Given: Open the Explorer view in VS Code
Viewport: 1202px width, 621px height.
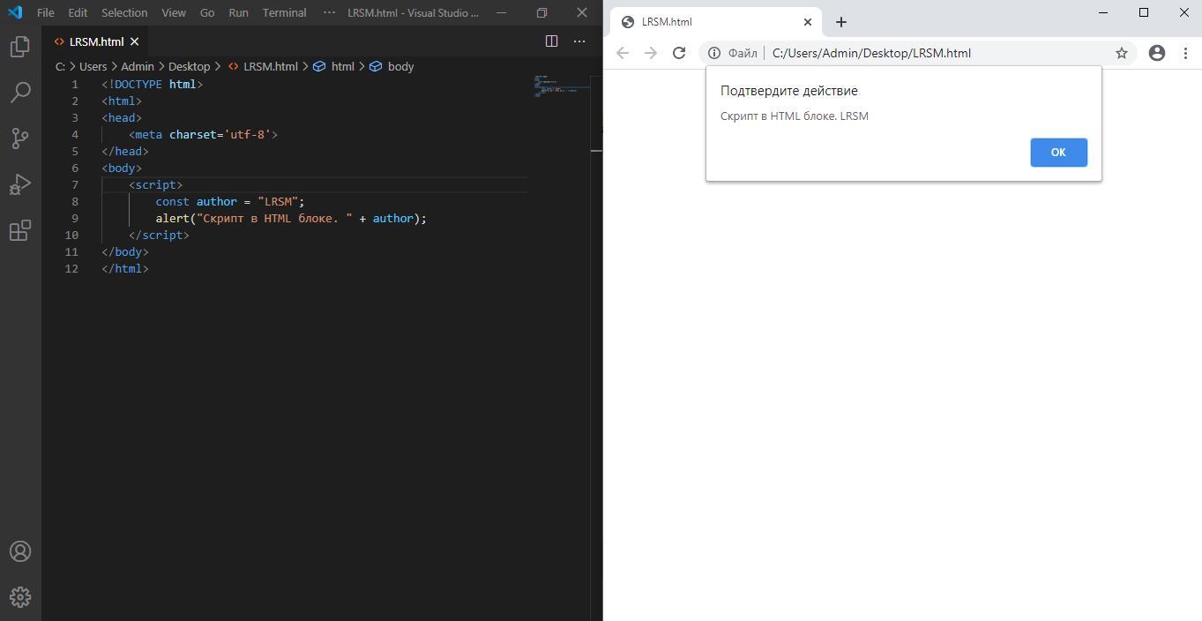Looking at the screenshot, I should click(20, 47).
